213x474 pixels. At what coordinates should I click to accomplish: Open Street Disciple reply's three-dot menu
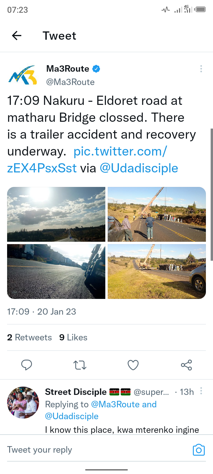point(201,391)
